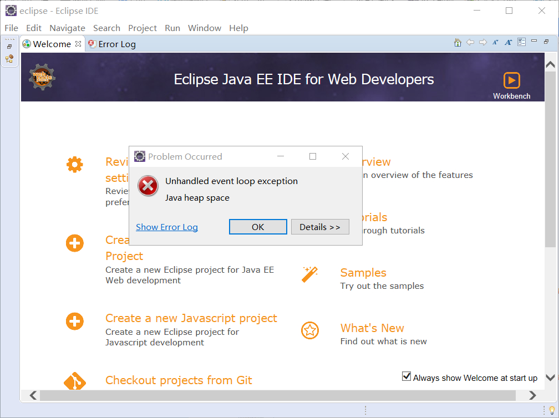Open the Run menu
This screenshot has height=418, width=559.
tap(172, 28)
